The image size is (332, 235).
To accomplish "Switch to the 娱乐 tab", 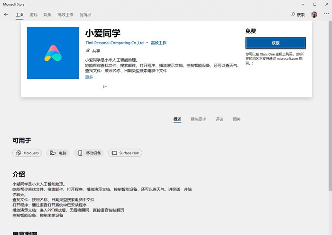I will [47, 15].
